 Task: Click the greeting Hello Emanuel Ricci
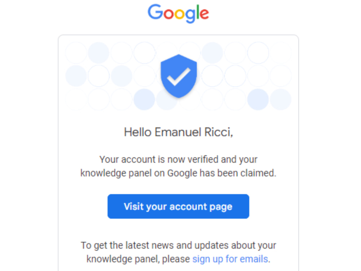tap(178, 132)
